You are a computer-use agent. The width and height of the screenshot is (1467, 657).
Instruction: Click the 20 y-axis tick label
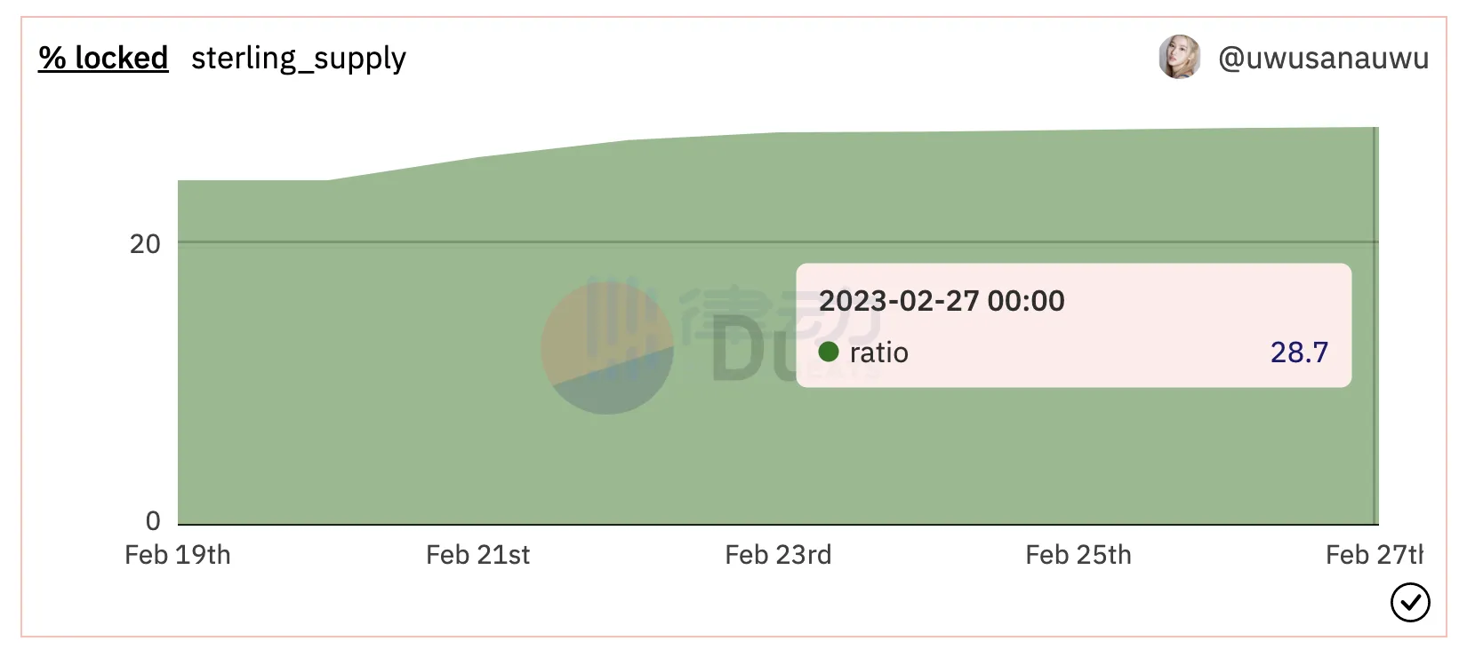click(x=145, y=244)
